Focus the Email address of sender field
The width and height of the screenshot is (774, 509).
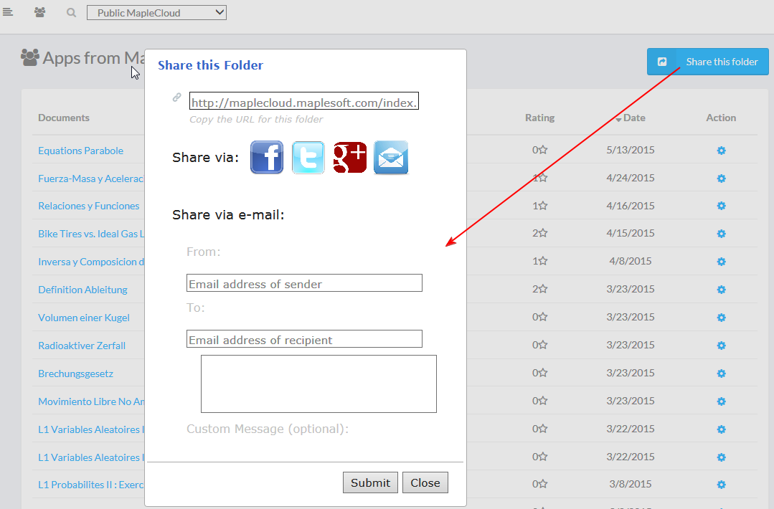coord(304,283)
